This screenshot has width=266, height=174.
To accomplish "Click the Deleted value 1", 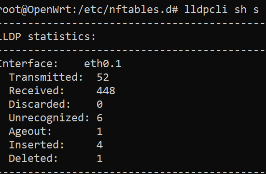I will (x=100, y=159).
